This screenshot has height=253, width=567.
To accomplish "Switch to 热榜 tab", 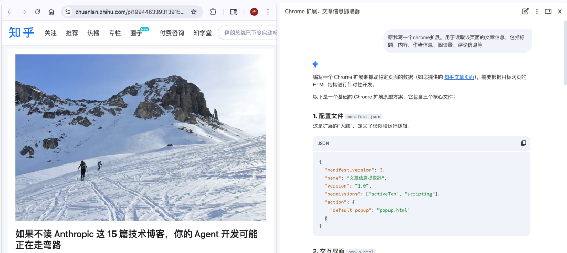I will (x=93, y=33).
